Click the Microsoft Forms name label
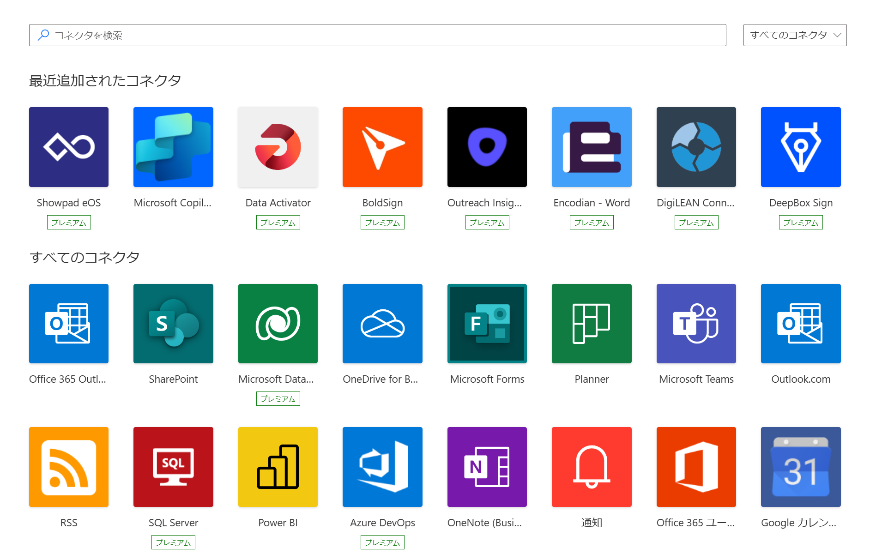This screenshot has width=876, height=554. 487,379
